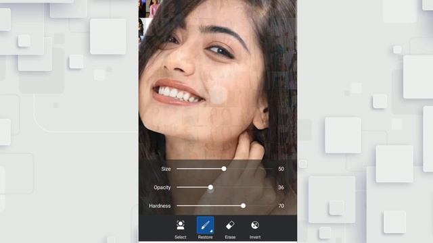Pick the Erase tool
The width and height of the screenshot is (433, 243).
(230, 225)
